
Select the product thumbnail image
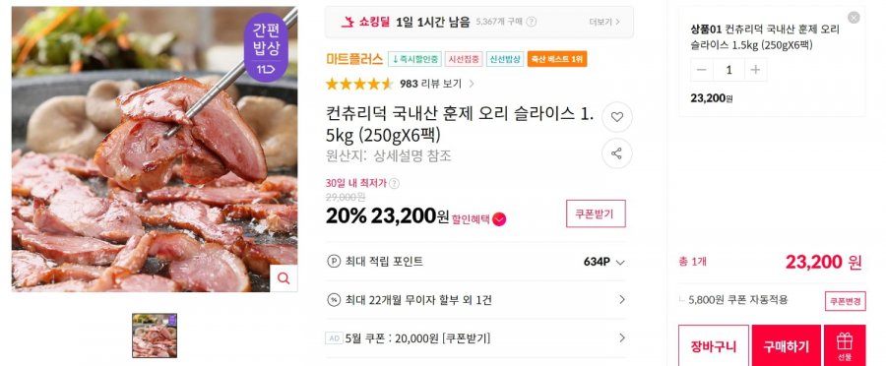pyautogui.click(x=155, y=335)
